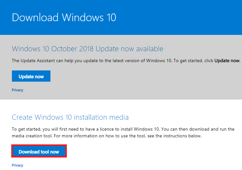
Task: Click the Windows 10 October 2018 Update heading
Action: coord(87,49)
